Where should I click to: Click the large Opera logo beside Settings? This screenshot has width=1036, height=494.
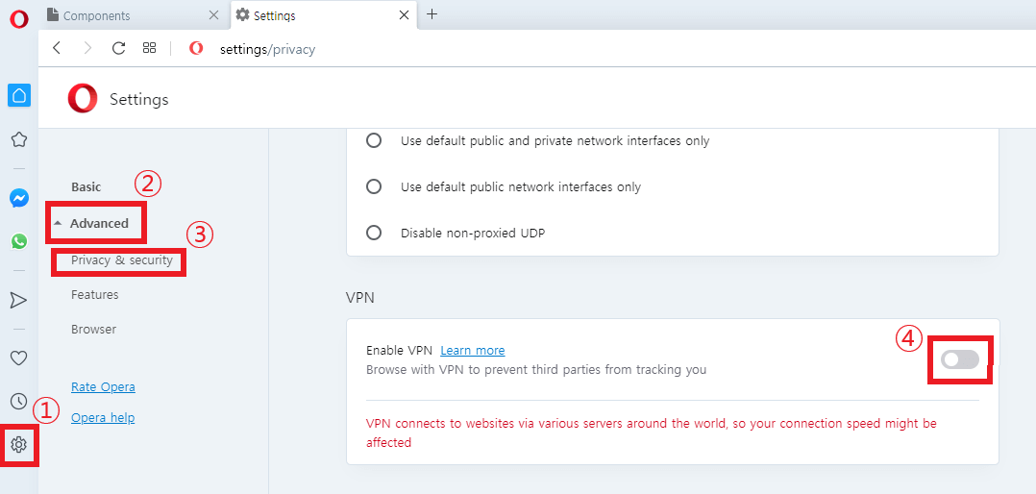[x=83, y=99]
